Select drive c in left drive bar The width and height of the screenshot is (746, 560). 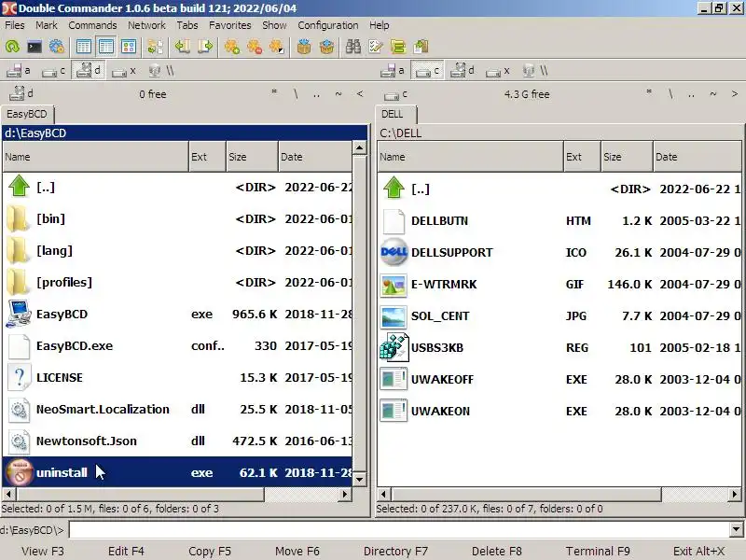[x=53, y=71]
